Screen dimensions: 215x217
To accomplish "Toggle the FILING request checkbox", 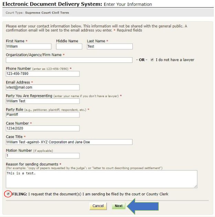I will [8, 194].
